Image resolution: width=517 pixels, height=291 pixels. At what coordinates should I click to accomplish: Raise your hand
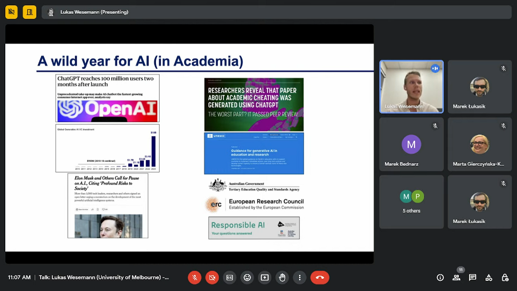point(282,278)
